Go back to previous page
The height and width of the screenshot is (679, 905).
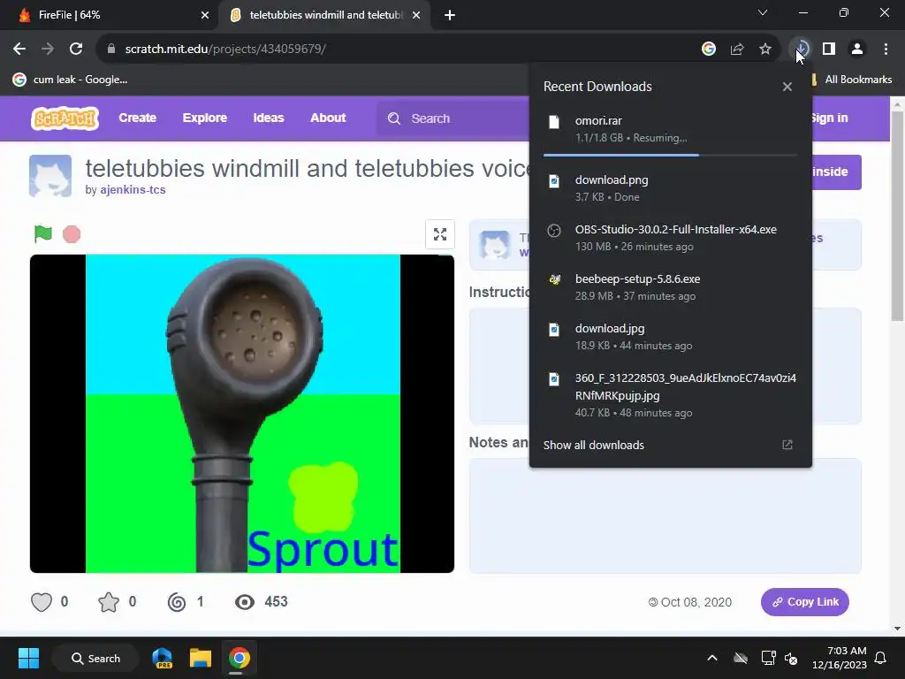19,50
